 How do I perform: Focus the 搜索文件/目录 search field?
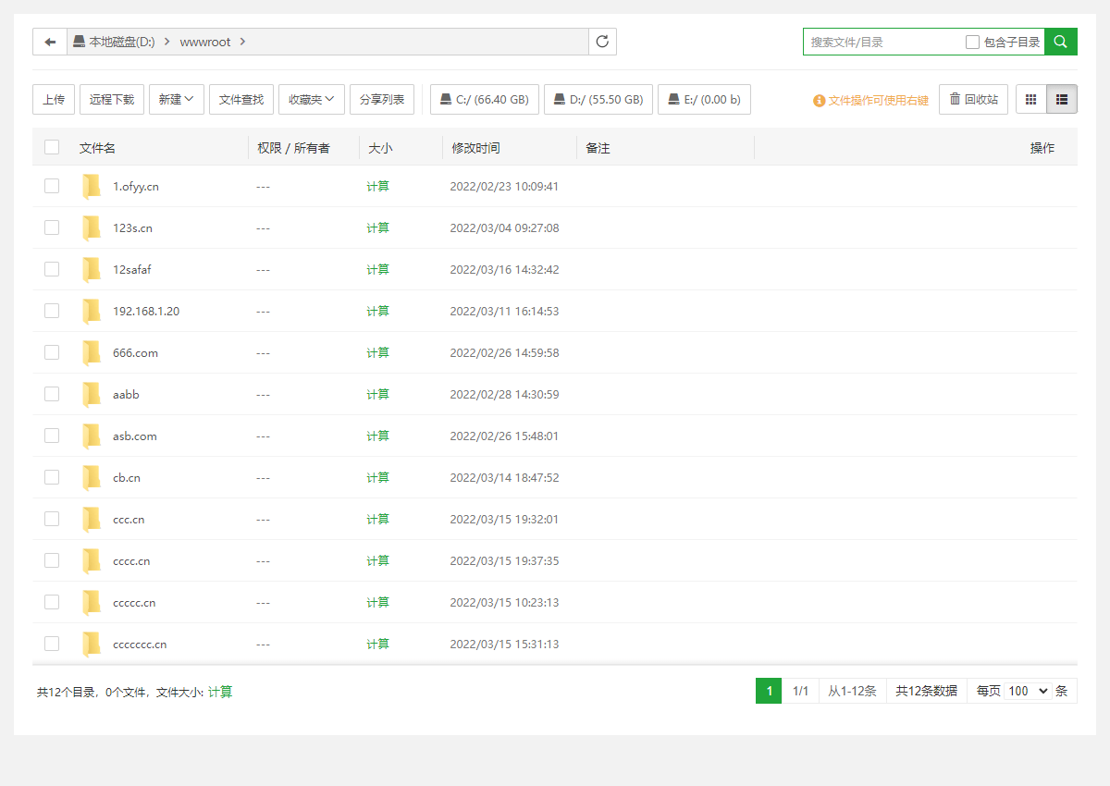pos(883,42)
